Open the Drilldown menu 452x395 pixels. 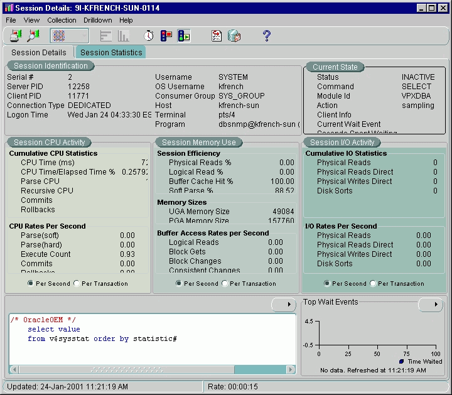coord(97,20)
